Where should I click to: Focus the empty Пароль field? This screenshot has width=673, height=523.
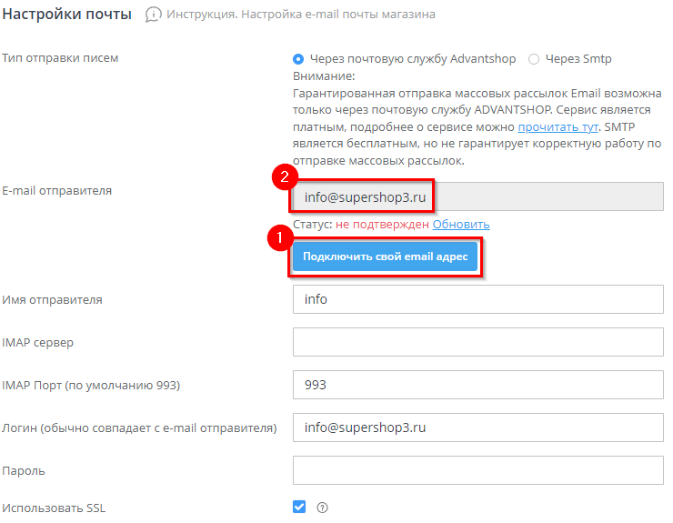(x=477, y=470)
